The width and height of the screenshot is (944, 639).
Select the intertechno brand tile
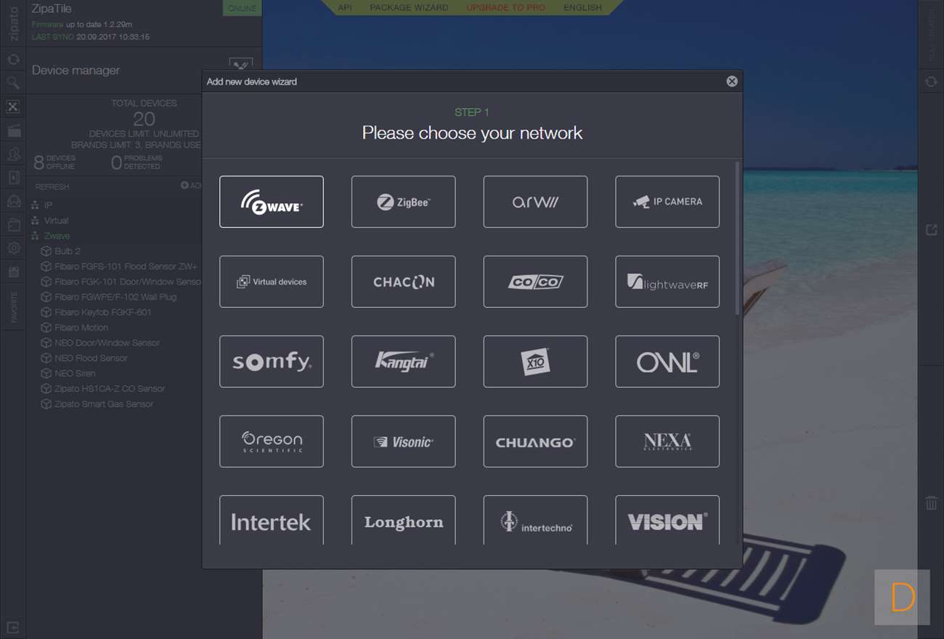click(x=535, y=520)
